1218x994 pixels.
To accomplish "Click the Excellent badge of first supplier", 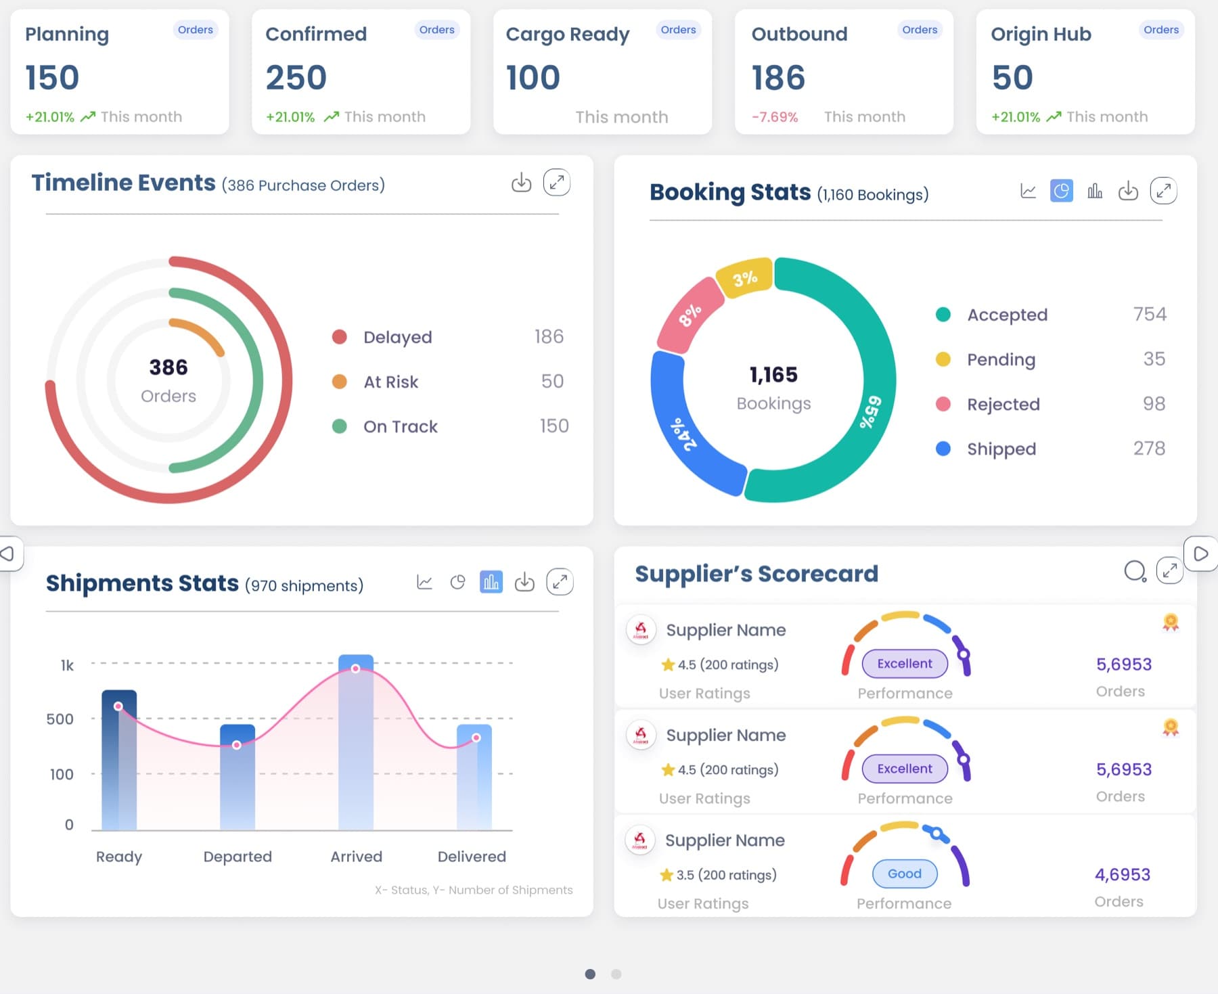I will click(905, 664).
